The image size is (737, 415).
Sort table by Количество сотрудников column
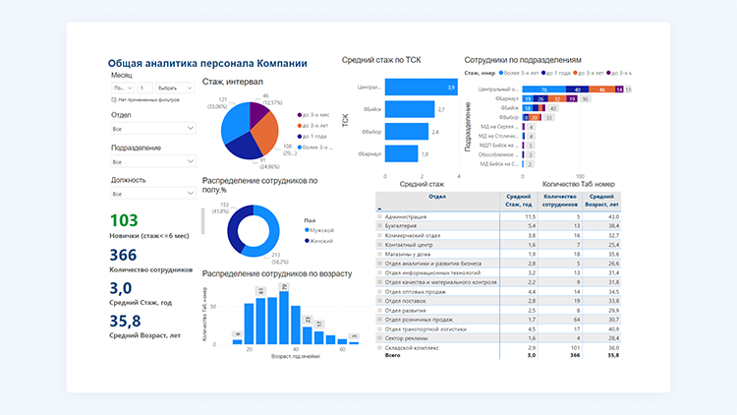click(x=559, y=199)
